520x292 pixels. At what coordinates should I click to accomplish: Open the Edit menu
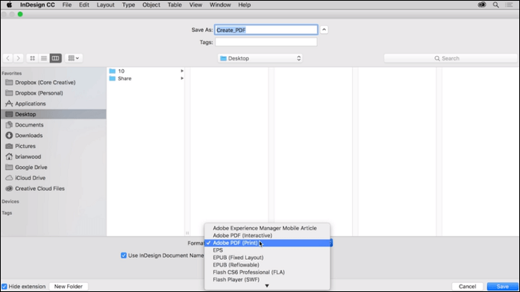84,4
